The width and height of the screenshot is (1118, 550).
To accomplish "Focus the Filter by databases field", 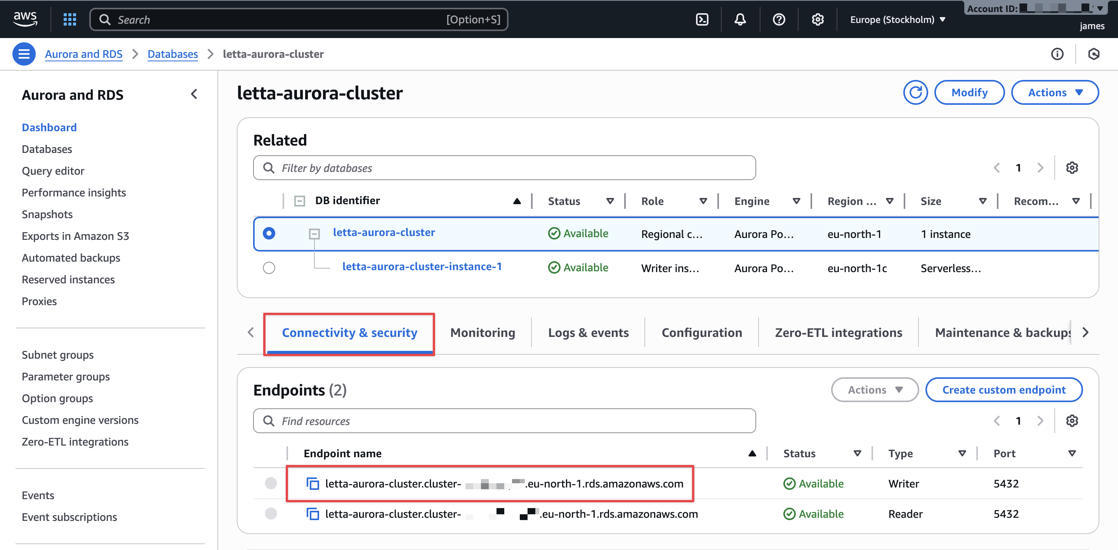I will coord(503,168).
